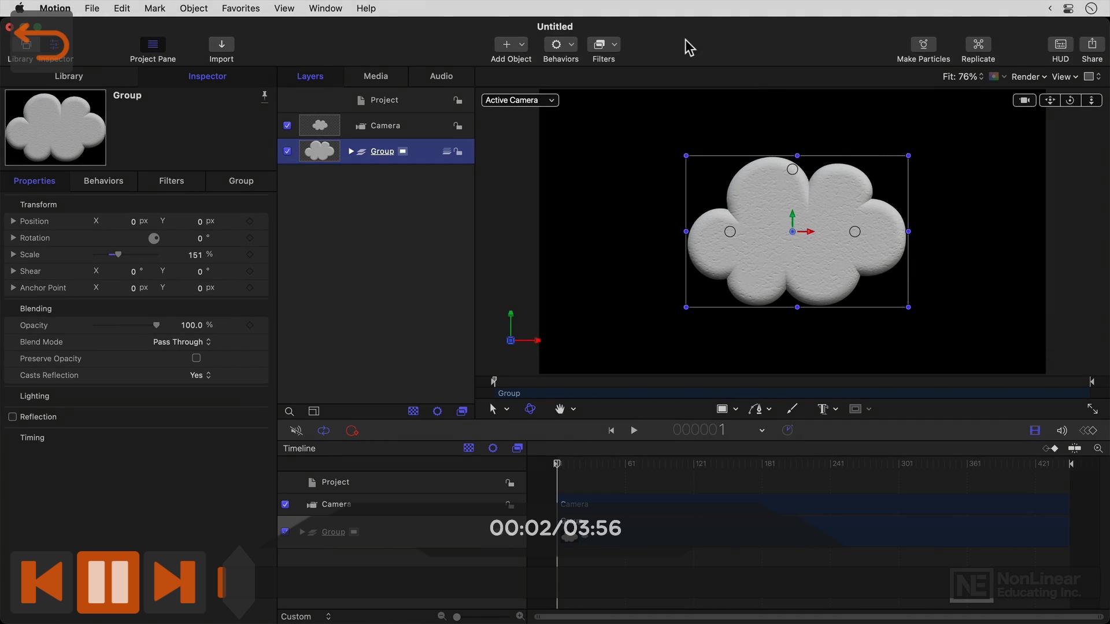The width and height of the screenshot is (1110, 624).
Task: Toggle Group layer visibility checkbox in Layers
Action: pyautogui.click(x=287, y=151)
